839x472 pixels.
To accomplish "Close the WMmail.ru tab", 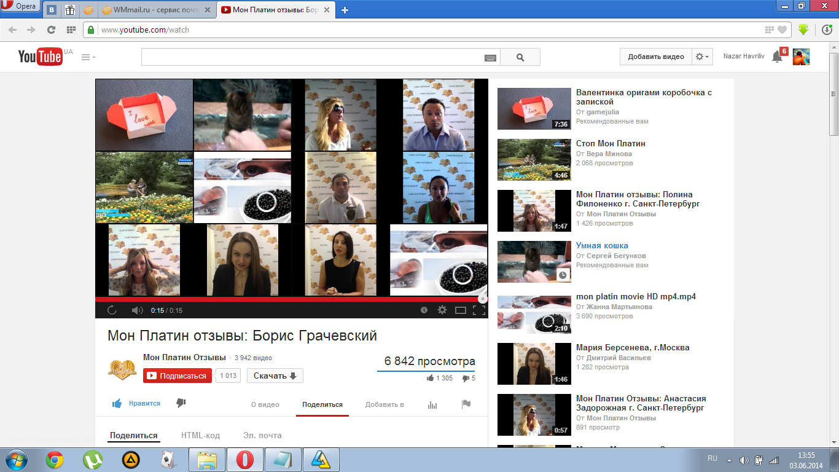I will 207,10.
